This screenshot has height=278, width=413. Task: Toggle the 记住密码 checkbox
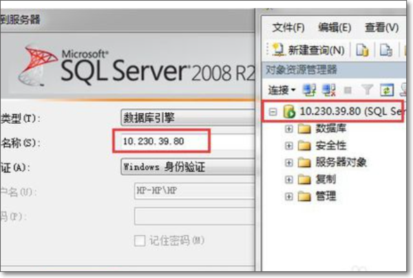(140, 240)
